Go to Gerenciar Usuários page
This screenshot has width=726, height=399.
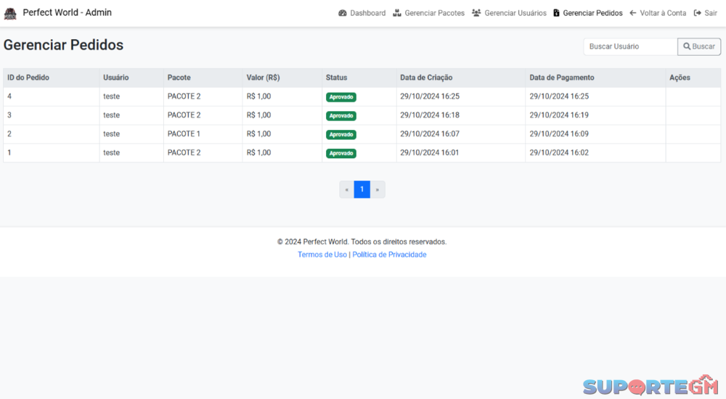[515, 13]
